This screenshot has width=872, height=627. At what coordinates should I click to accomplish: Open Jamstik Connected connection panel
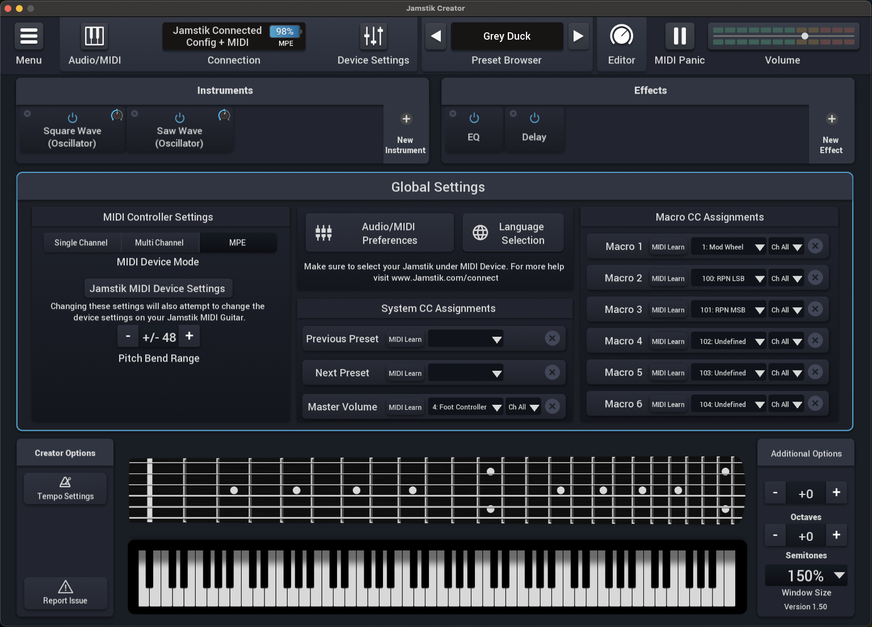(x=234, y=36)
